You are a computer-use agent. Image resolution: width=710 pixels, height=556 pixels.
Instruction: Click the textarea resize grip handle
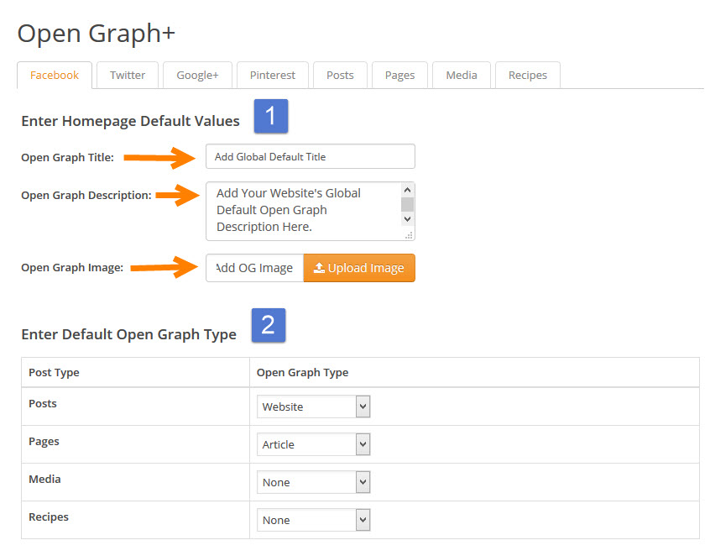(x=409, y=235)
